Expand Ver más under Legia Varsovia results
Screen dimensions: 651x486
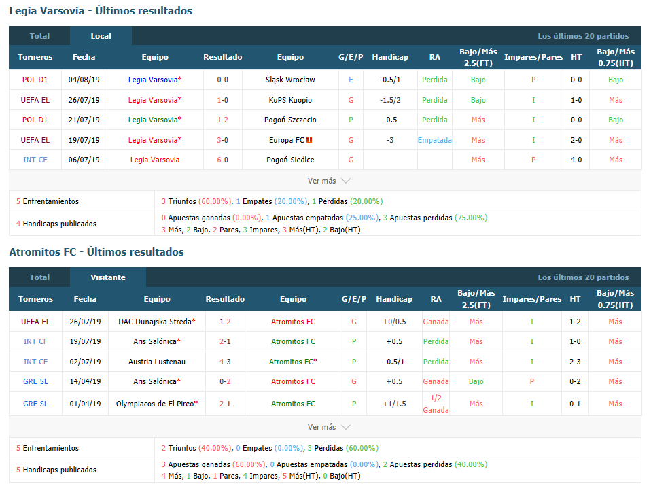coord(329,181)
